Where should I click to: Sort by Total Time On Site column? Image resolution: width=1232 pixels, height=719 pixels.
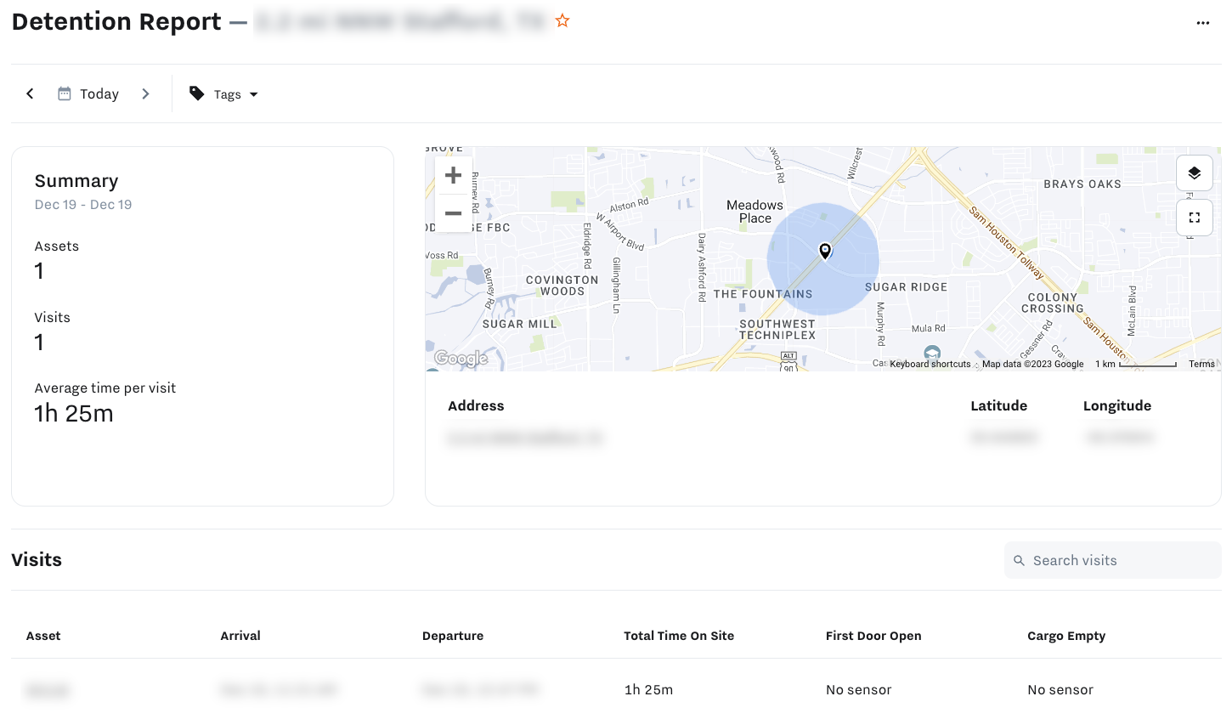[x=679, y=636]
